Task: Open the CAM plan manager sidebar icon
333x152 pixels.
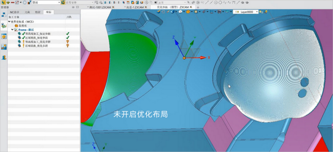Action: [x=4, y=26]
